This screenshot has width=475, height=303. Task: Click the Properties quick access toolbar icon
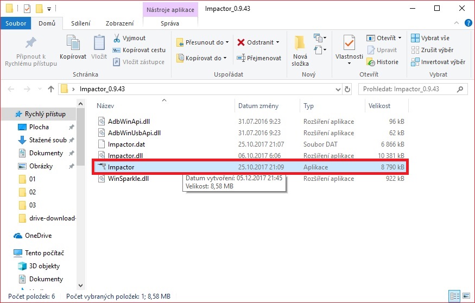27,9
